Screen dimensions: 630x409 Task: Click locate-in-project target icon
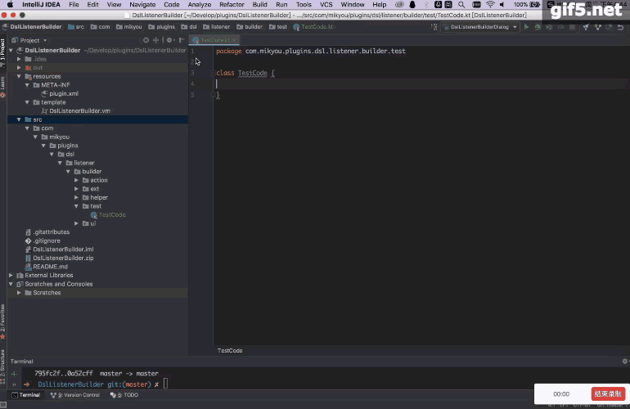click(146, 40)
